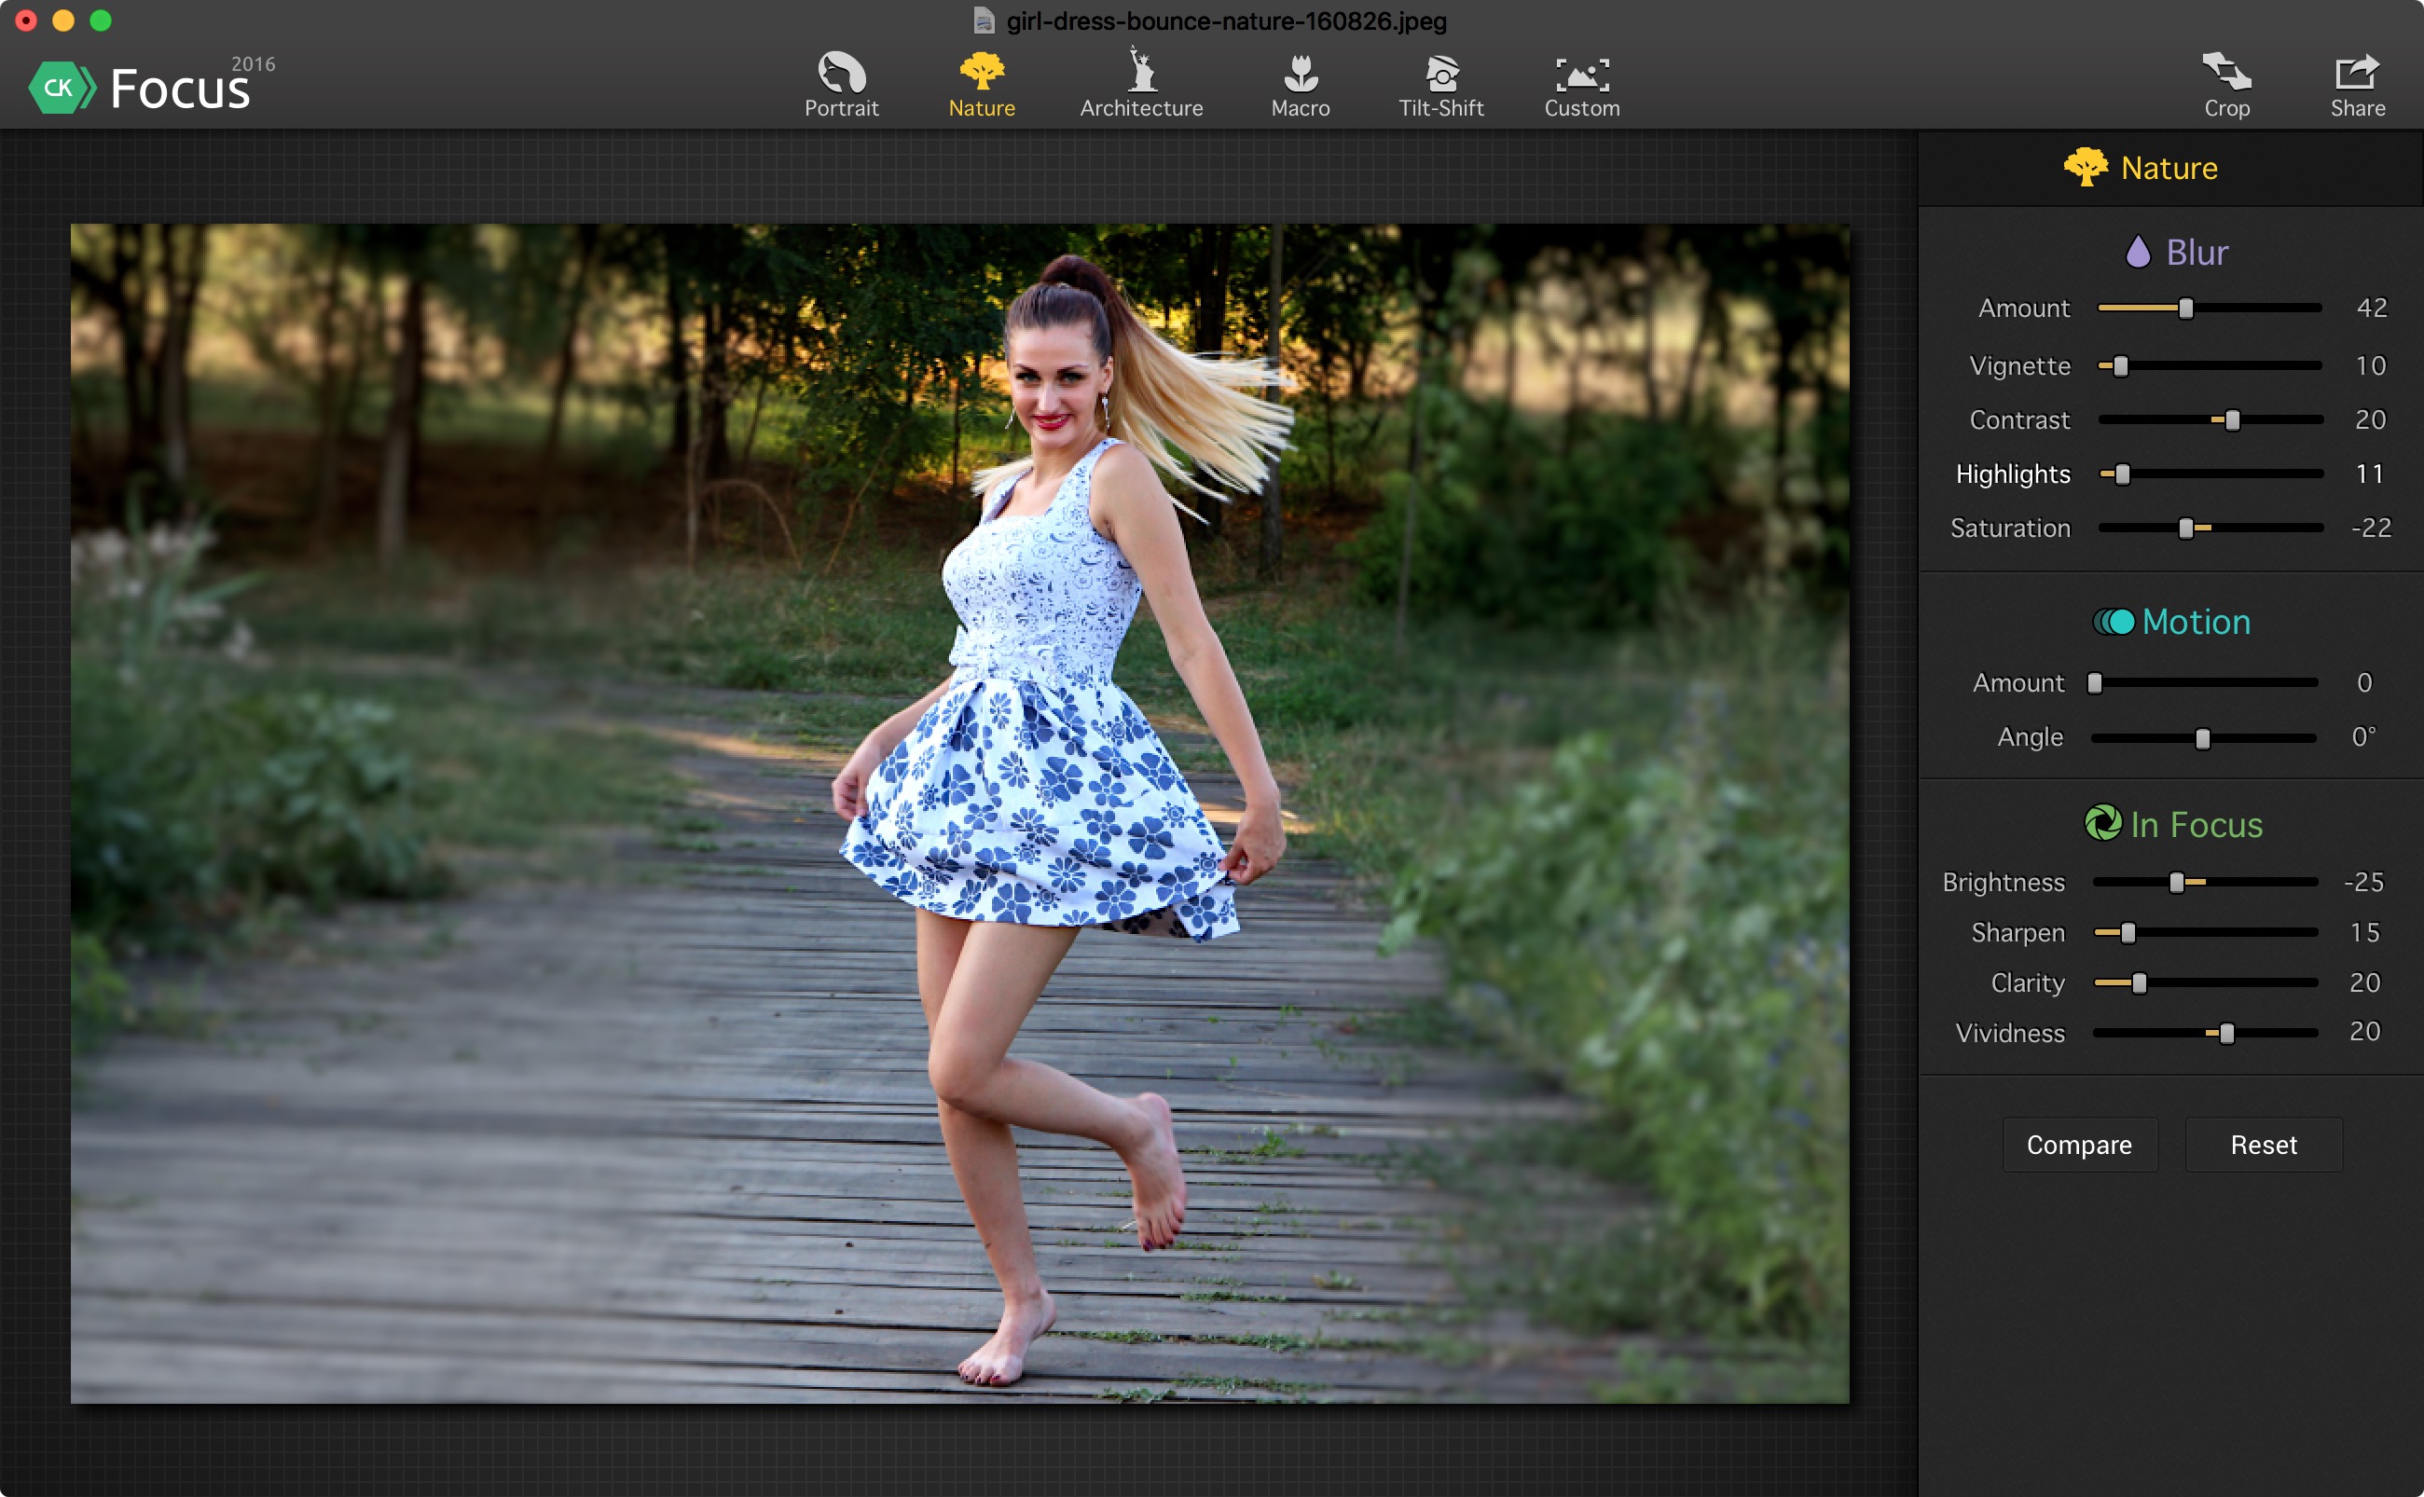
Task: Click the Compare button
Action: 2078,1146
